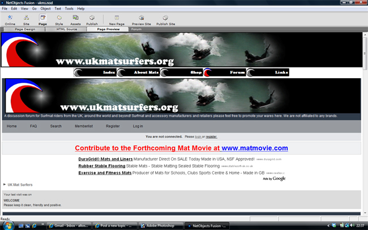Open the File menu
The image size is (368, 230).
[x=5, y=8]
